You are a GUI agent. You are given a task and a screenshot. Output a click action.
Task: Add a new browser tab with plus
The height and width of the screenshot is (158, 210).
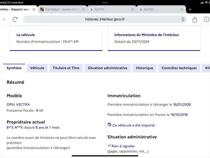190,9
